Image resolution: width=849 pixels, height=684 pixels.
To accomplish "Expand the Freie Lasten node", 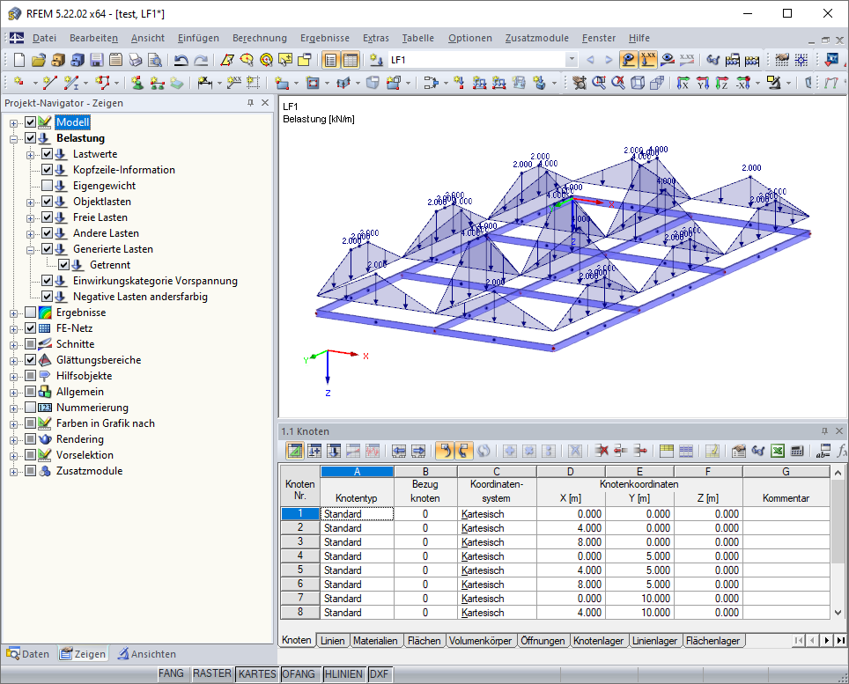I will click(30, 218).
